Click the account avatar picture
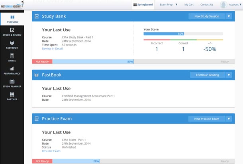The image size is (243, 164). [223, 5]
